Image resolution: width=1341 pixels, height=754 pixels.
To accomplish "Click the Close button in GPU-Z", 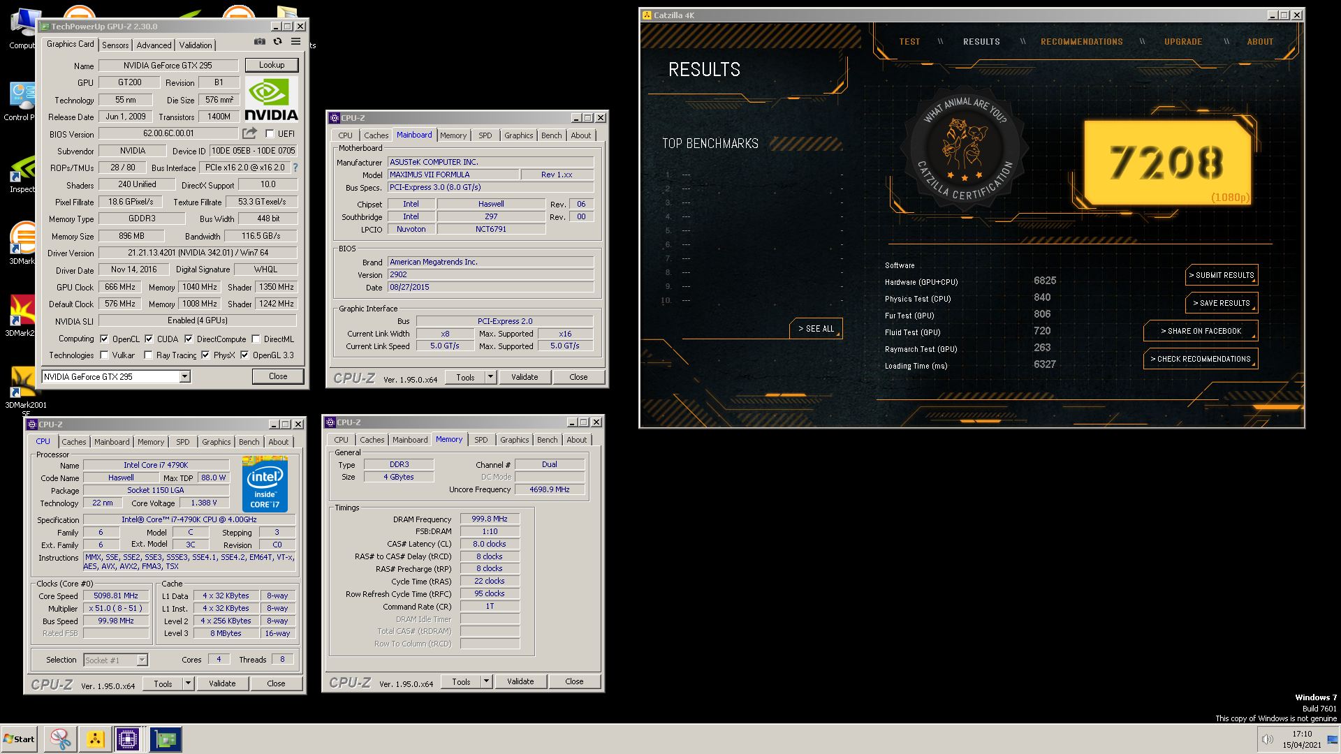I will pyautogui.click(x=278, y=376).
